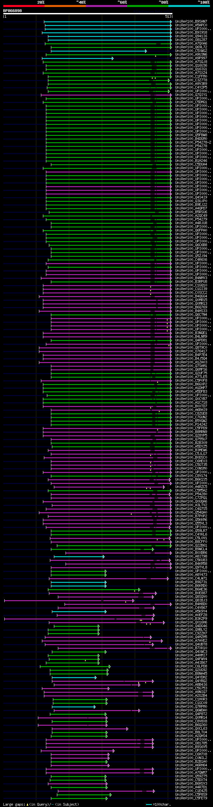
Task: Select the UniRef100_B9I9S8 hit label
Action: [x=191, y=33]
